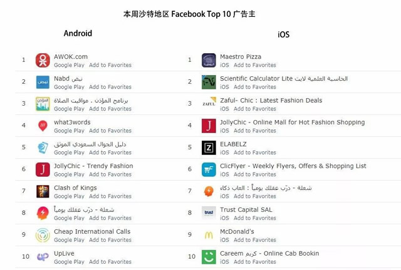Click the AWOK.com app icon
The width and height of the screenshot is (401, 270).
tap(43, 61)
